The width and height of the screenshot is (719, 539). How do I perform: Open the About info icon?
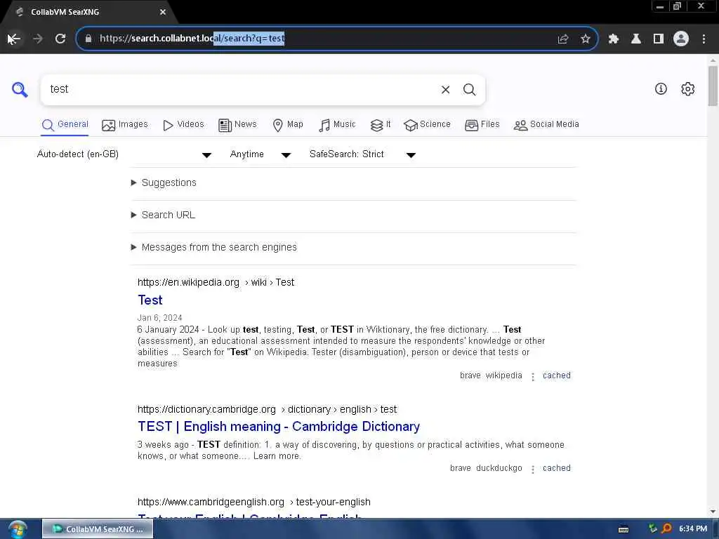pos(661,89)
